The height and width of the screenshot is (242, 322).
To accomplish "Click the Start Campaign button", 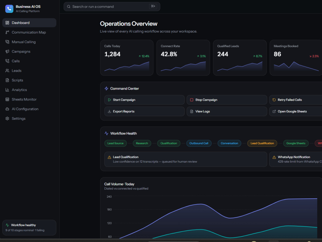I will [x=144, y=100].
